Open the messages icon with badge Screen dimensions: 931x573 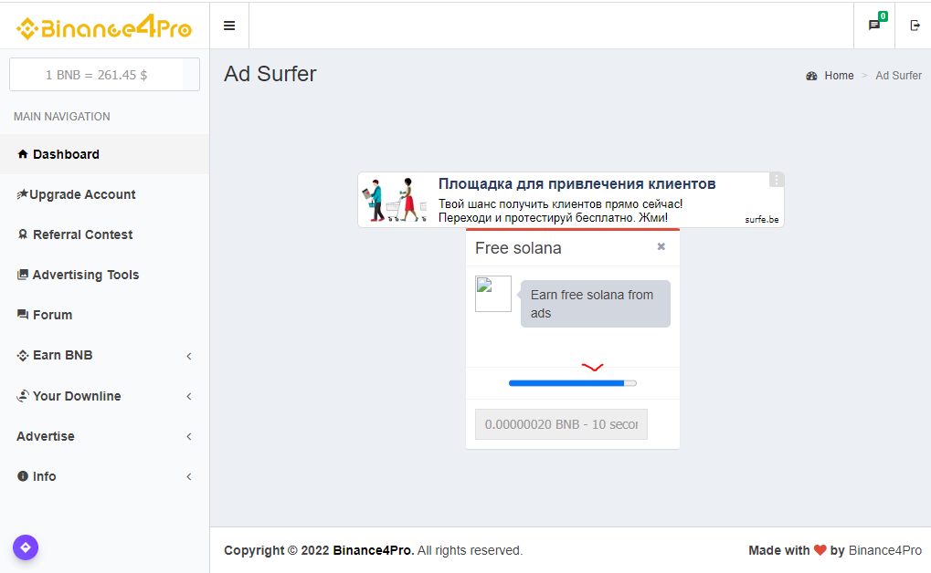tap(874, 26)
